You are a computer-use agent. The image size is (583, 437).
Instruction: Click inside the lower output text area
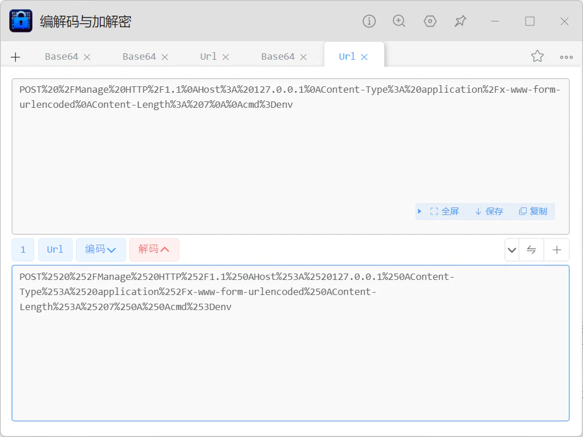[x=291, y=343]
